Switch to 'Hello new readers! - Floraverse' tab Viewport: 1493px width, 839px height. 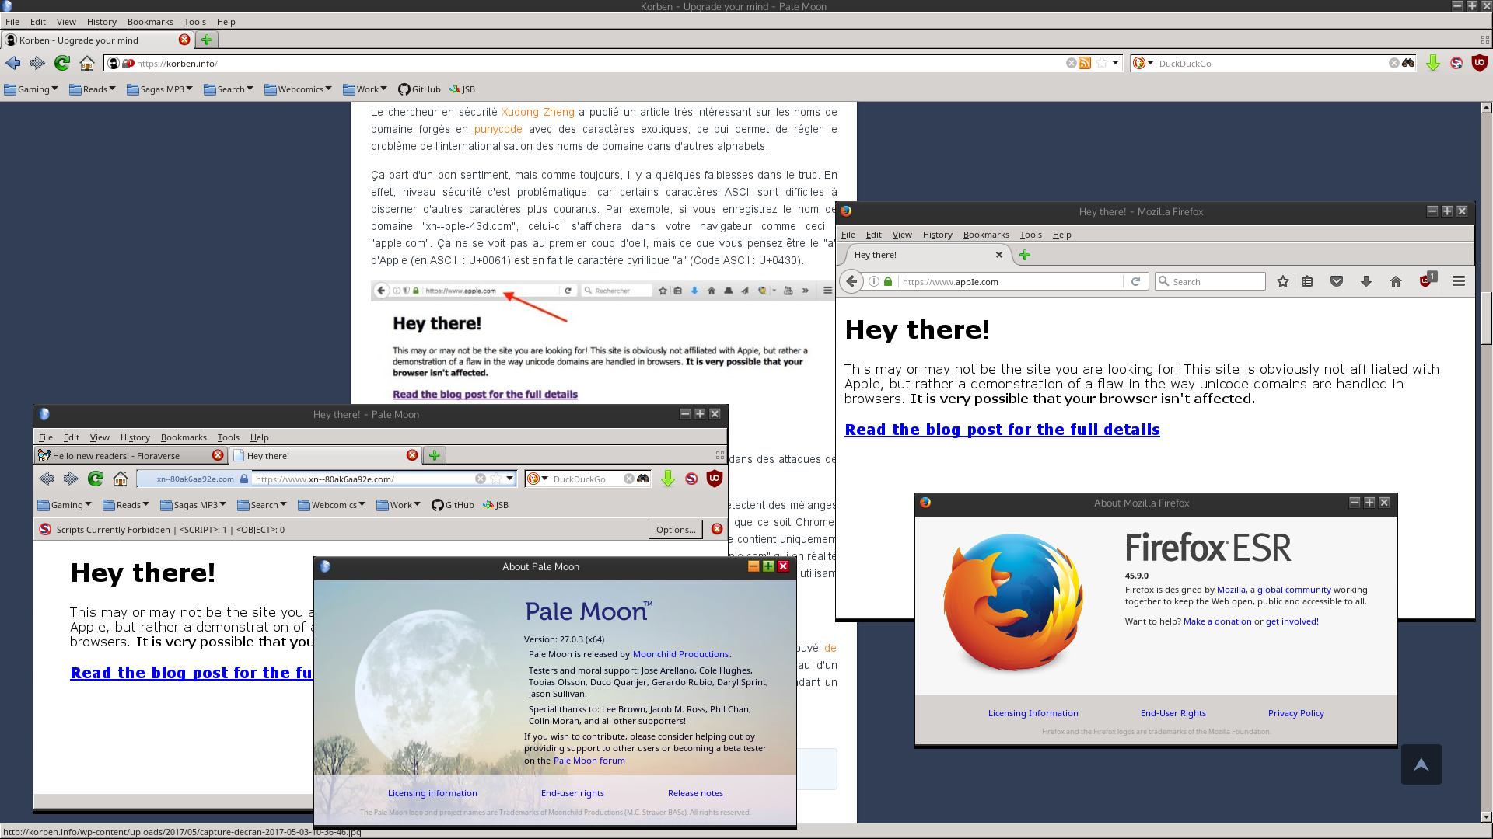pos(117,456)
